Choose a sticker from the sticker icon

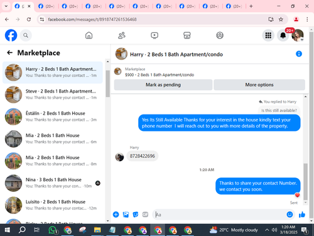tap(136, 215)
